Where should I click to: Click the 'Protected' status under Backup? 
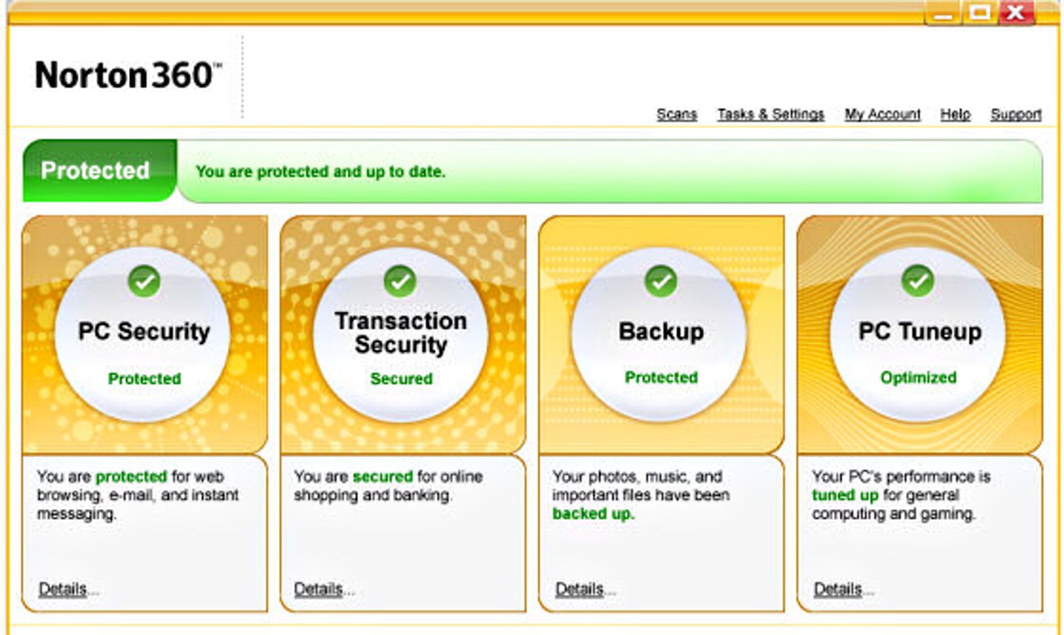661,377
